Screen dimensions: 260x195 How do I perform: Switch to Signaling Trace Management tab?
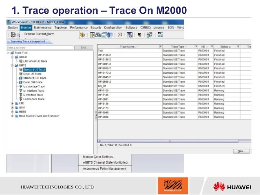28,42
